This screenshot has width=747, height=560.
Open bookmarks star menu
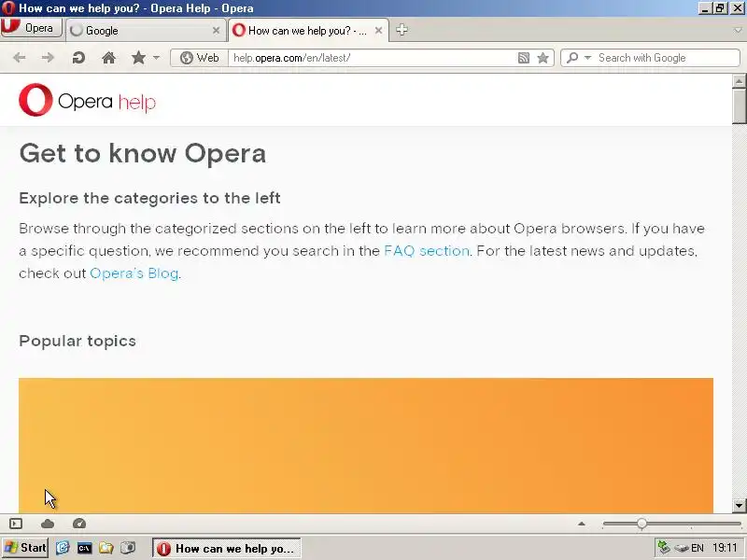(138, 58)
